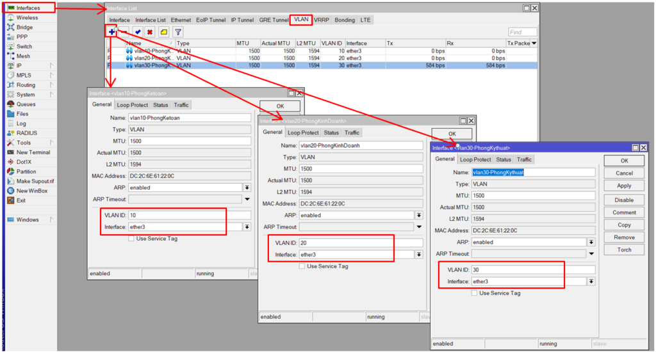Open ARP dropdown in vlan30-PhongKythuat window
656x352 pixels.
(x=591, y=243)
